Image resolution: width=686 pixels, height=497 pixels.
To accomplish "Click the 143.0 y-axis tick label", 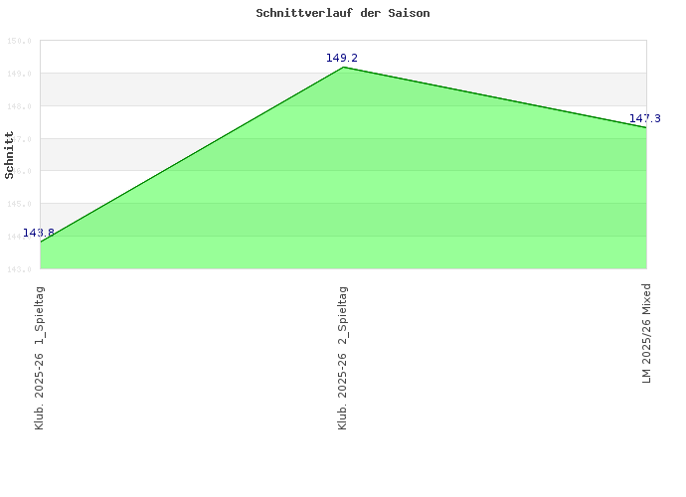I will coord(21,268).
